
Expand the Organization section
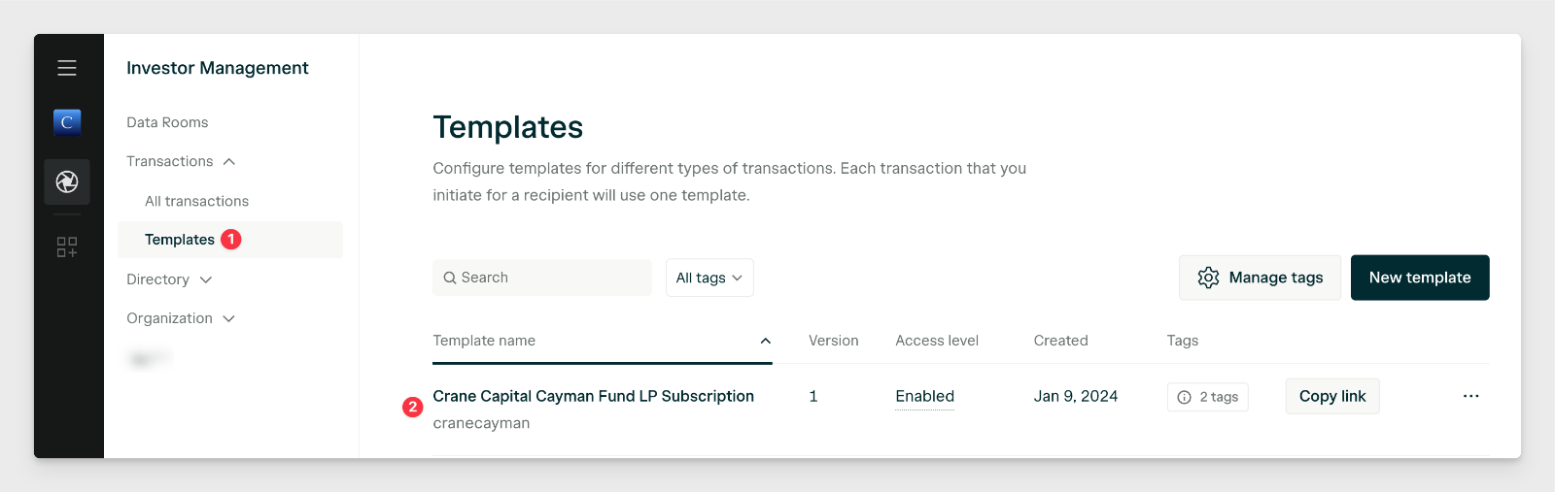click(229, 318)
